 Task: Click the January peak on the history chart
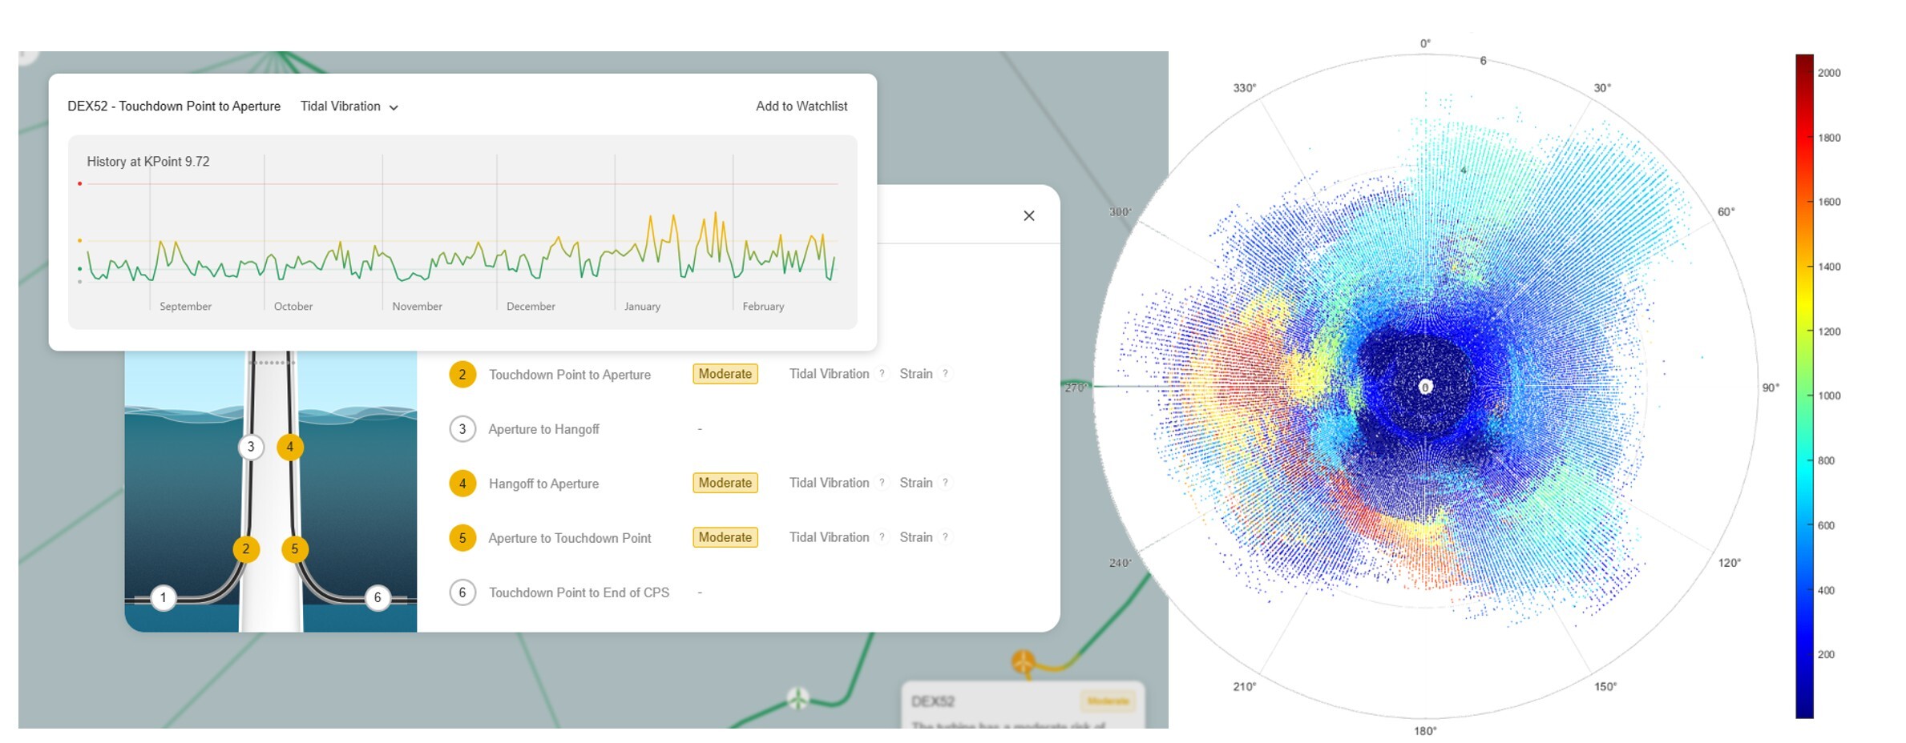[673, 218]
